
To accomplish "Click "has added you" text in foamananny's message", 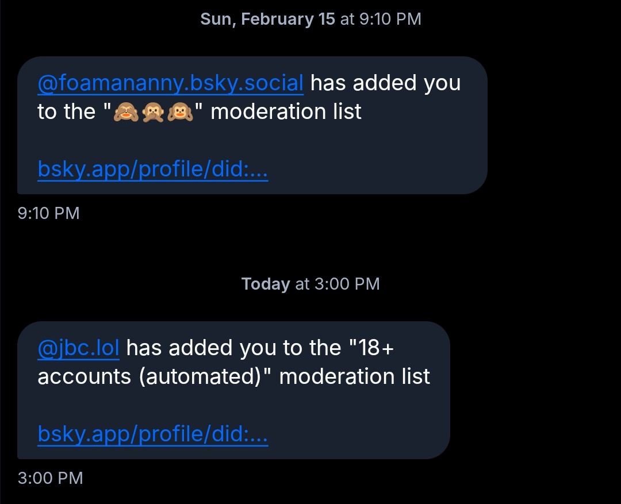I will pos(385,83).
